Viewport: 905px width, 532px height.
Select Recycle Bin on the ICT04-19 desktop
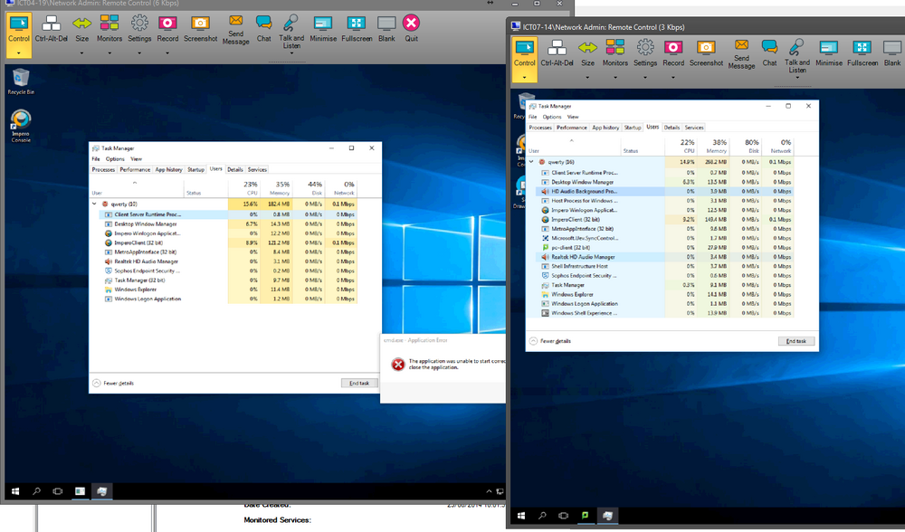pos(21,81)
